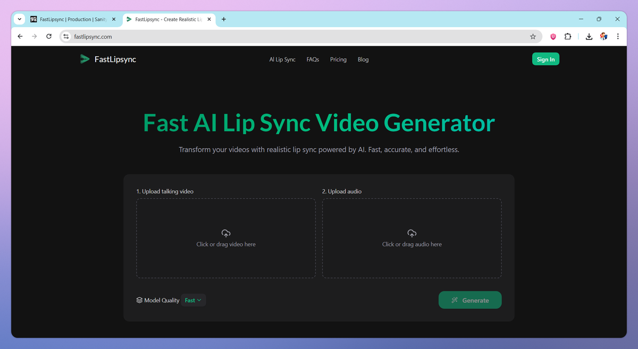Open the browser downloads icon
This screenshot has width=638, height=349.
tap(589, 37)
